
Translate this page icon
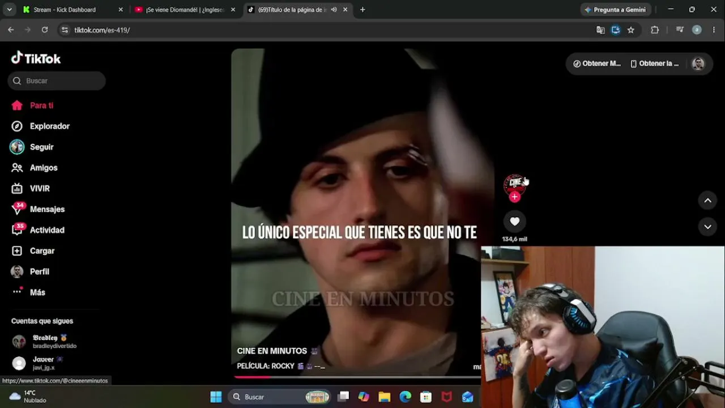coord(600,30)
